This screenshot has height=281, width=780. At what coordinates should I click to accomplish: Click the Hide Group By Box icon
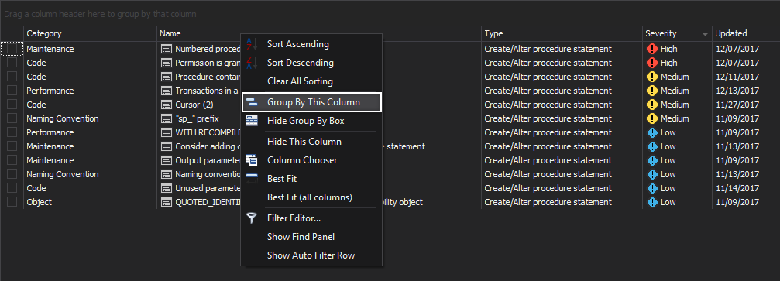click(253, 121)
